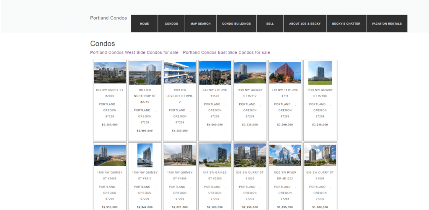Click address 1075 NW Northrup St #2715

click(145, 96)
